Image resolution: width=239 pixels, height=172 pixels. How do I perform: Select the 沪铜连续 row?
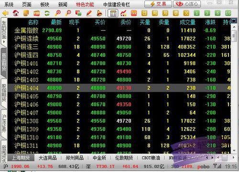coord(119,39)
